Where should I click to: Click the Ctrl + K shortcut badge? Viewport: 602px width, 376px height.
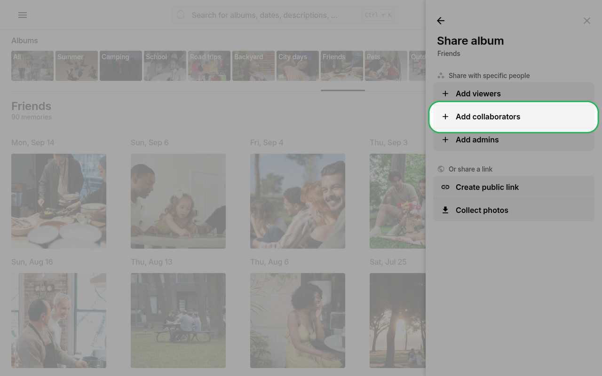point(378,15)
